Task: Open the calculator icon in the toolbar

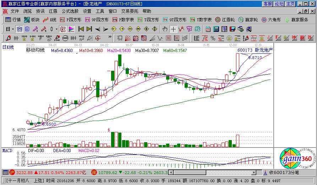Action: pos(216,29)
